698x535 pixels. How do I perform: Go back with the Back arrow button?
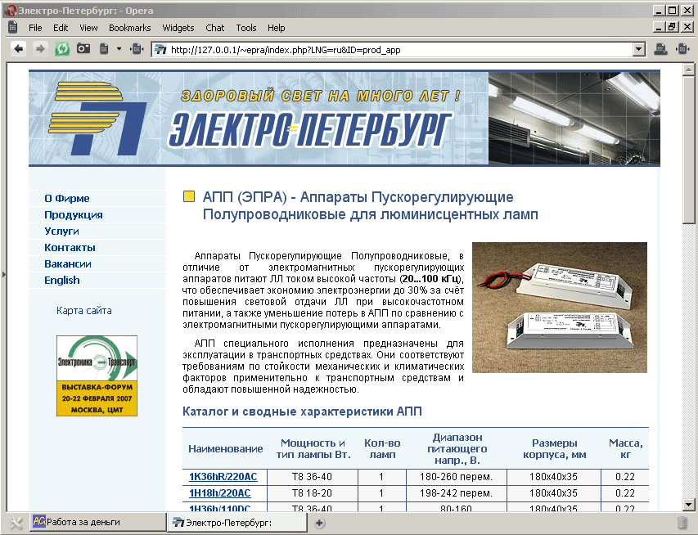tap(19, 48)
